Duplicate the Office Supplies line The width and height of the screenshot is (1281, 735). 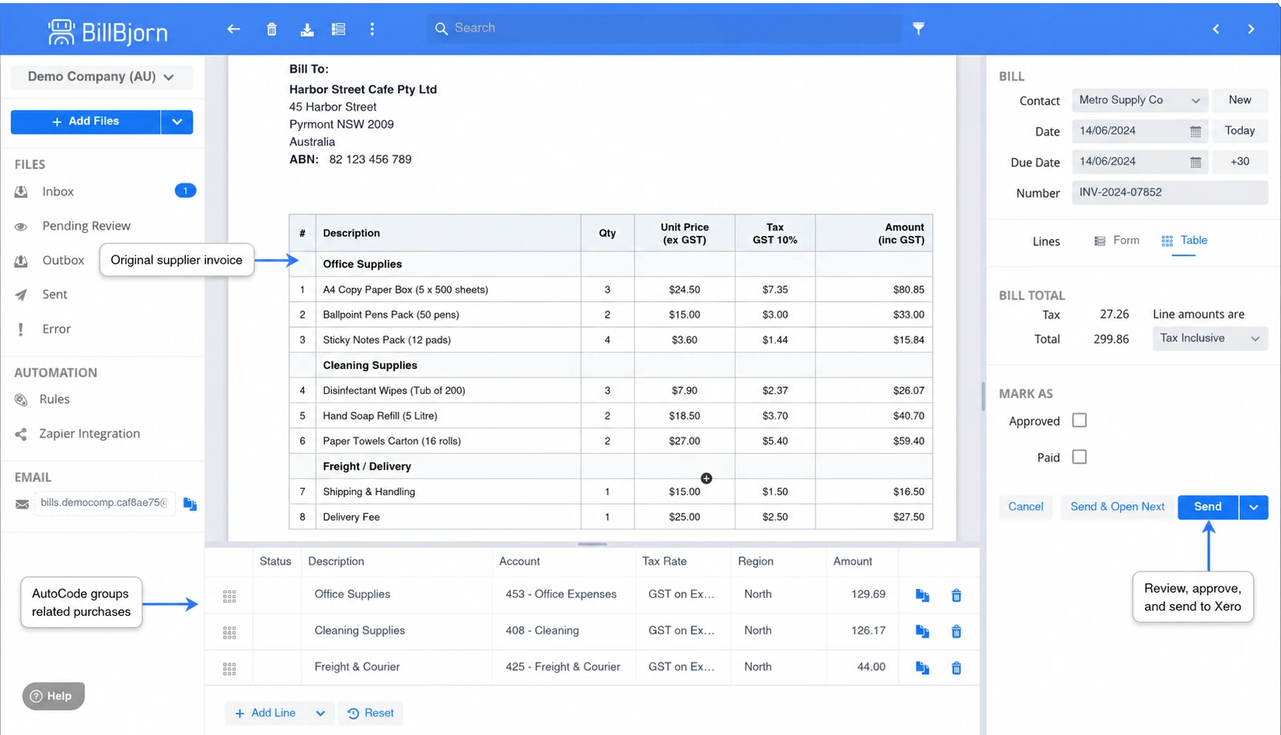pyautogui.click(x=922, y=595)
